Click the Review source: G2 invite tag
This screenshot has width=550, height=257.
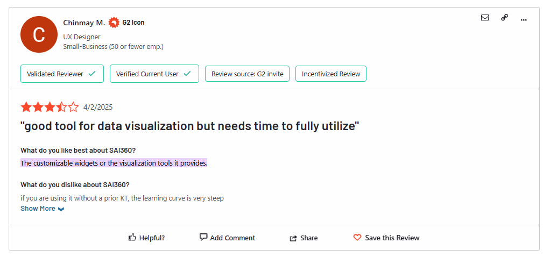point(247,74)
